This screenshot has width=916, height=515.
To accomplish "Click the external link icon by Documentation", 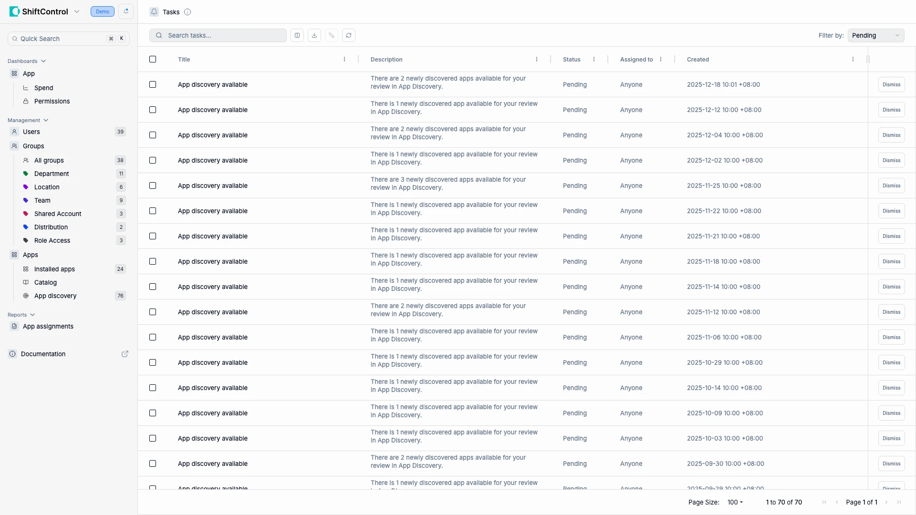I will (125, 354).
